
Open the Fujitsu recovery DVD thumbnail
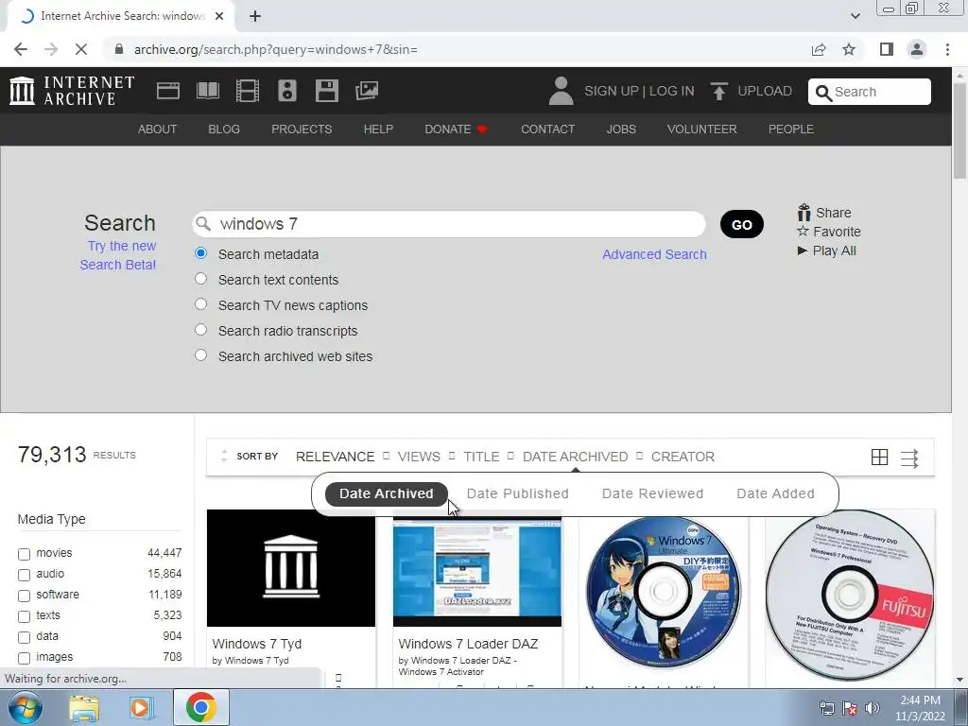pos(850,596)
